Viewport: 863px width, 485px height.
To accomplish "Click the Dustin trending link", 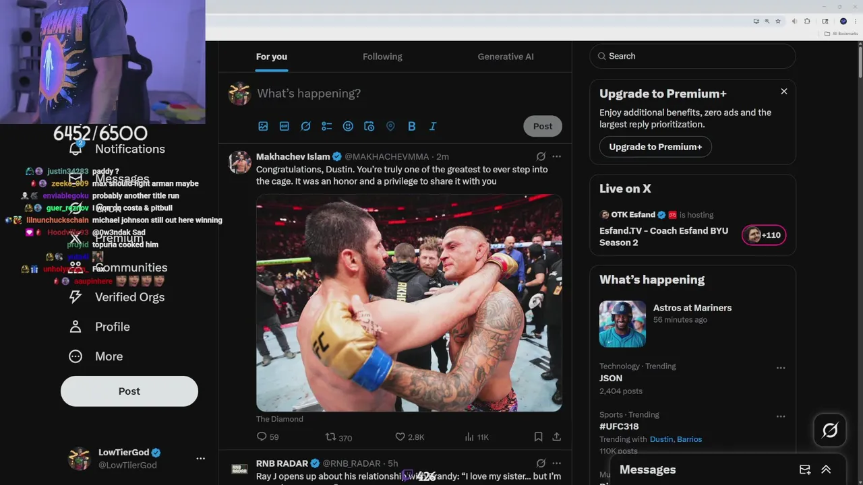I will pos(661,439).
